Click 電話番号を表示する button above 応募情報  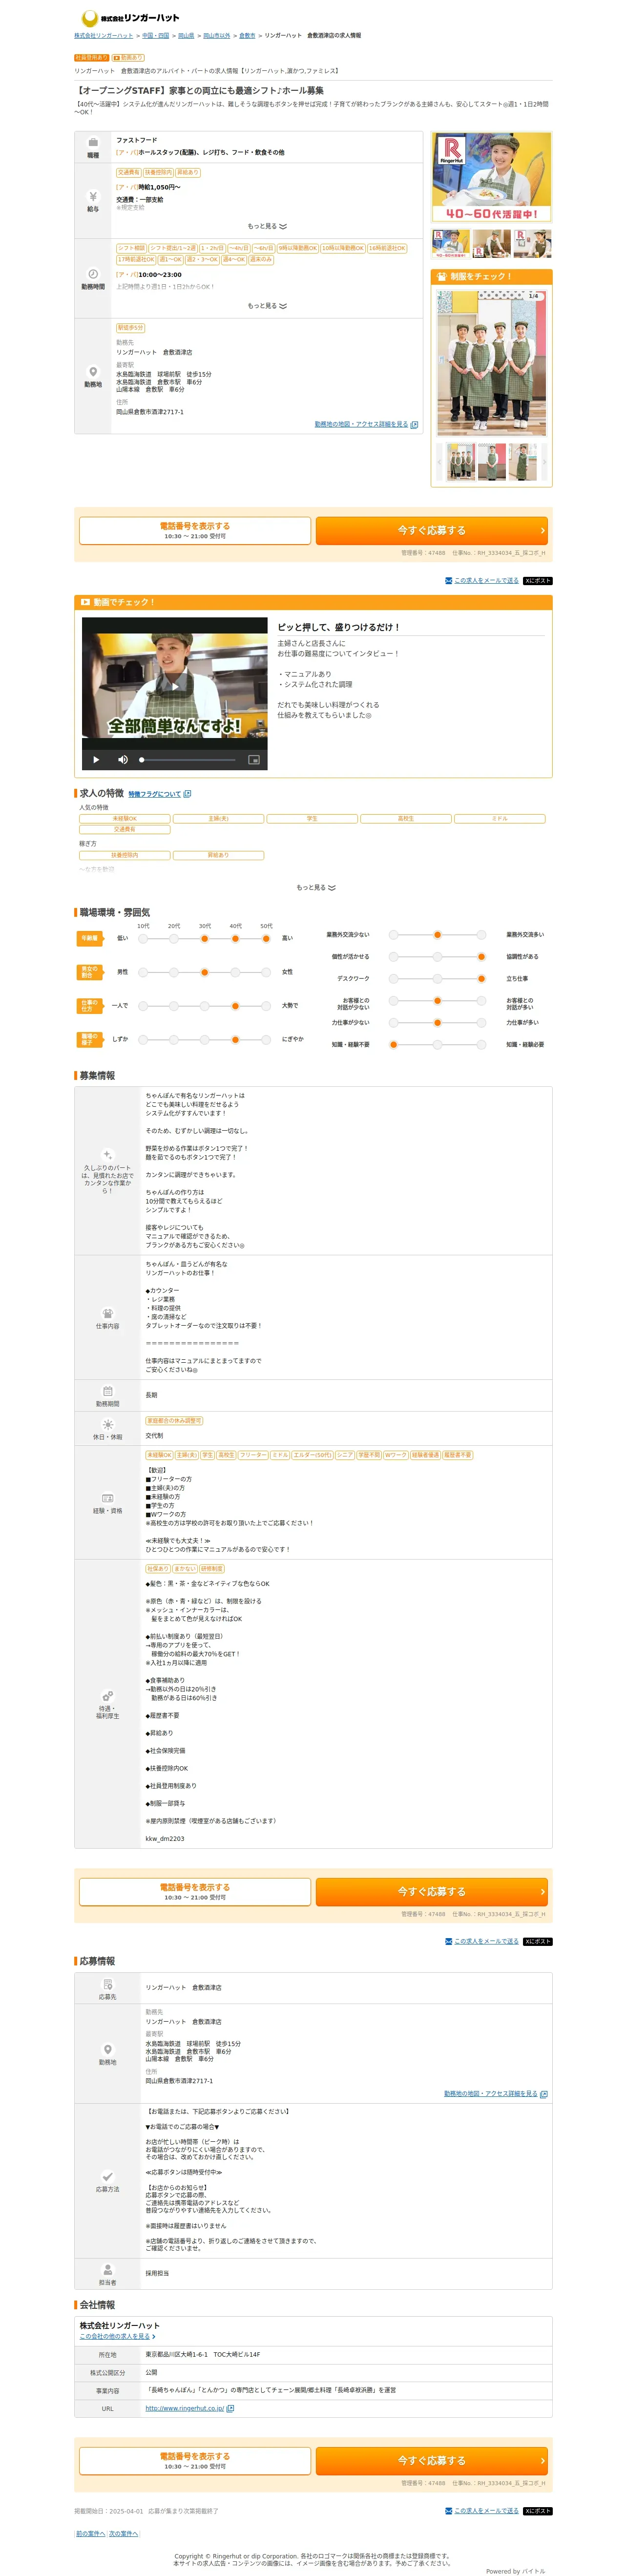click(x=195, y=1891)
